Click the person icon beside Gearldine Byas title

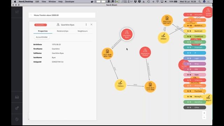tap(58, 24)
